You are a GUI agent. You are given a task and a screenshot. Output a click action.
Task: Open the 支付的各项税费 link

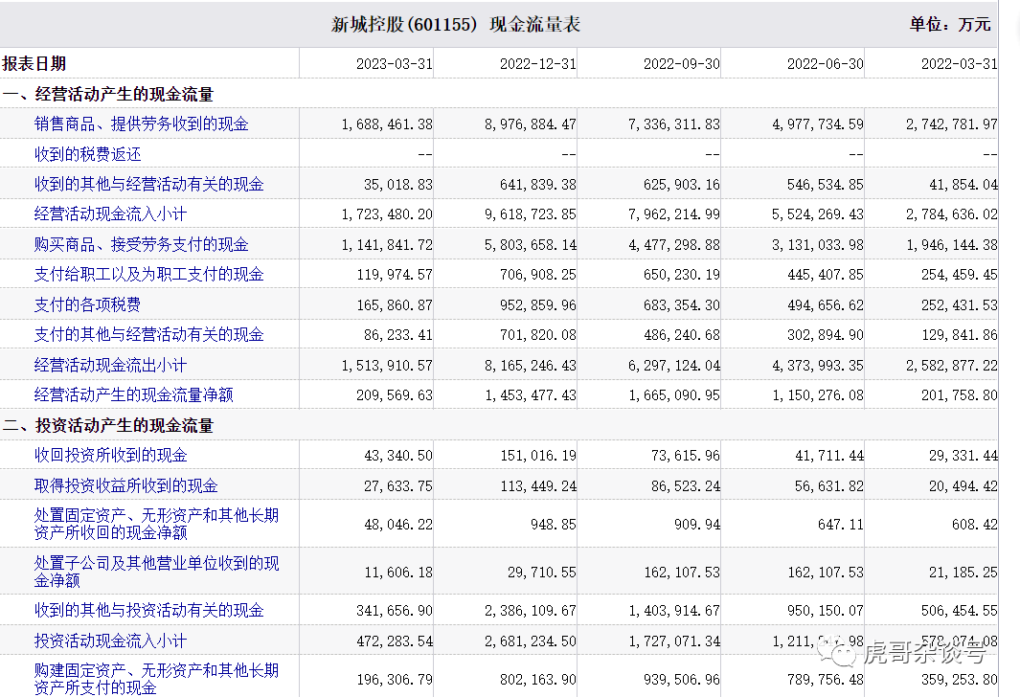click(x=88, y=304)
